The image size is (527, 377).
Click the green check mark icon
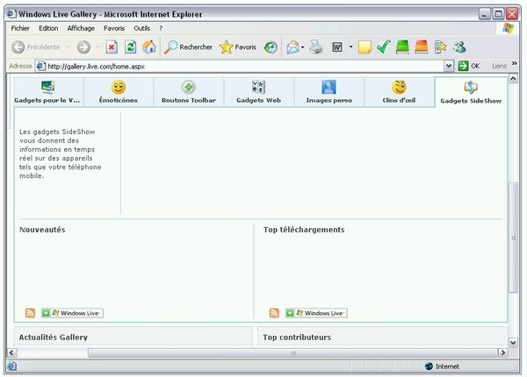[x=384, y=47]
